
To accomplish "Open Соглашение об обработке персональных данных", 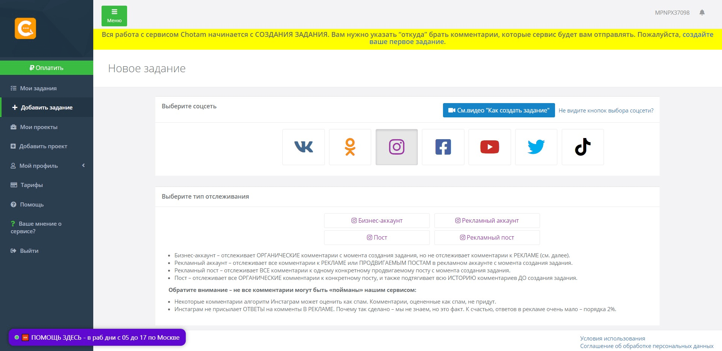I will click(x=646, y=346).
